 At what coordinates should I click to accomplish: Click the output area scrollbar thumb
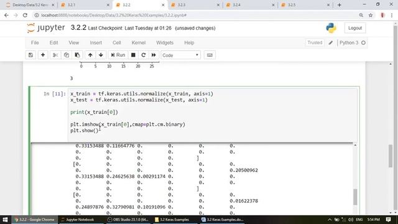click(355, 197)
